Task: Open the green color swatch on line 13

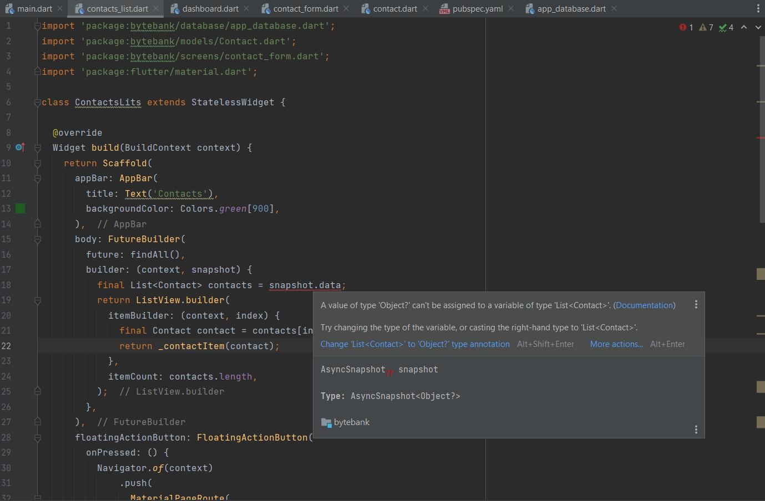Action: [x=21, y=208]
